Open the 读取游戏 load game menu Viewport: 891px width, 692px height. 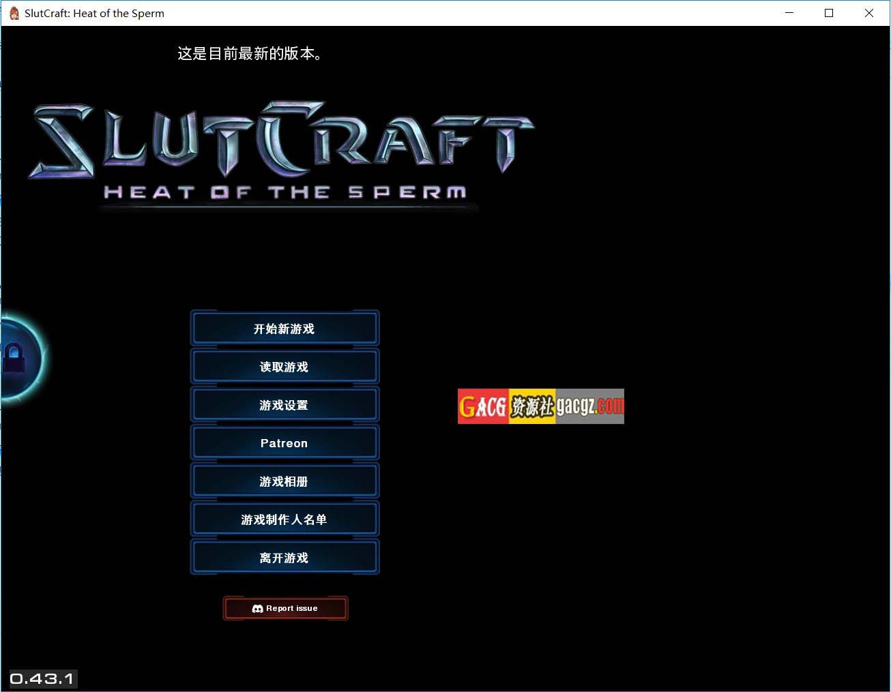pyautogui.click(x=284, y=367)
